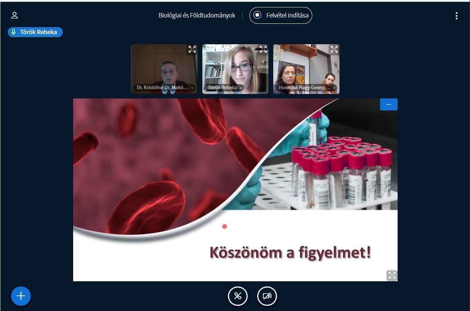Click the Biológiai és Földtudományok room title
This screenshot has height=311, width=470.
tap(197, 16)
